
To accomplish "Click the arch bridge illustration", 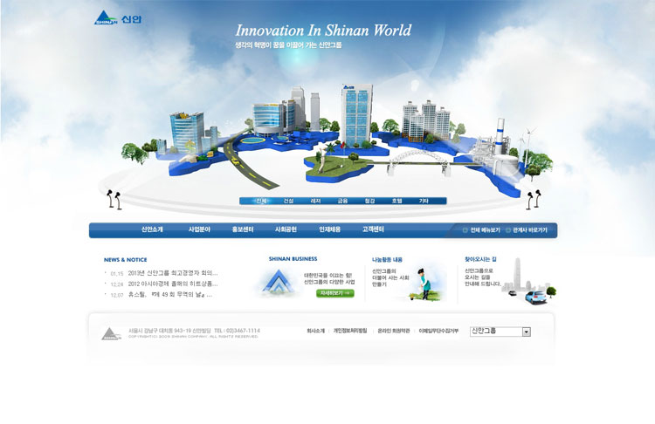I will (419, 162).
